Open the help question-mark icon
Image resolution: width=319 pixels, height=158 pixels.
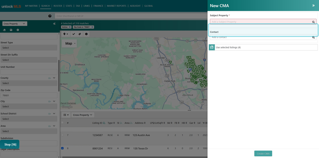[50, 16]
